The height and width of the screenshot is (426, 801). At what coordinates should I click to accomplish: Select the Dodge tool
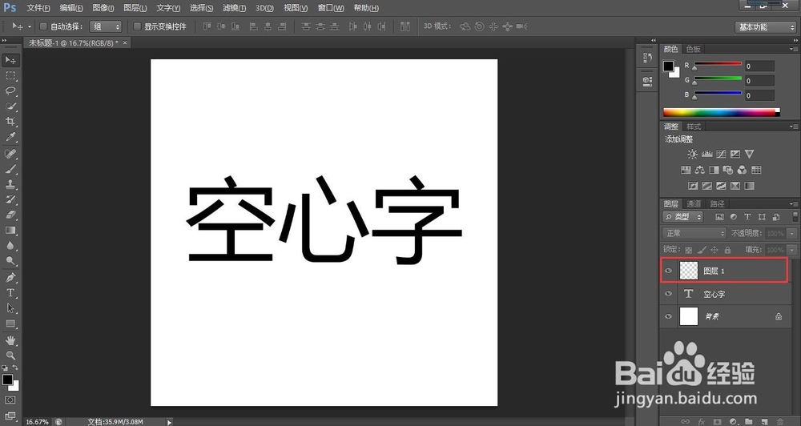(10, 261)
